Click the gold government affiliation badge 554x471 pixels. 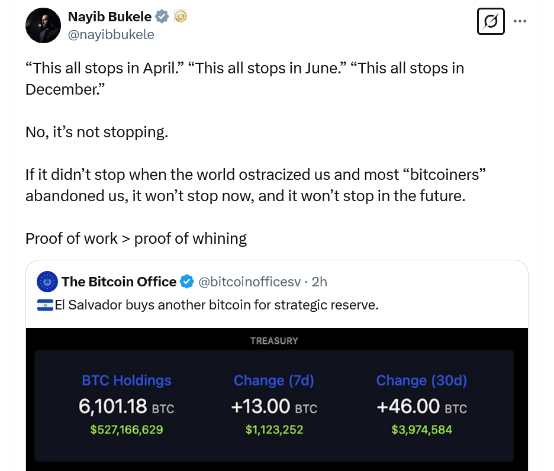[x=181, y=17]
